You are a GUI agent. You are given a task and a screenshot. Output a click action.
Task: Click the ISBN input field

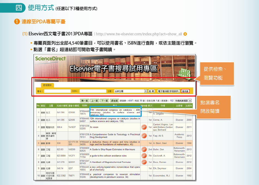93,91
